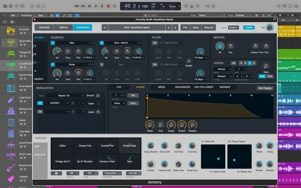Click the Cowbell track icon
This screenshot has height=188, width=301.
tap(11, 179)
